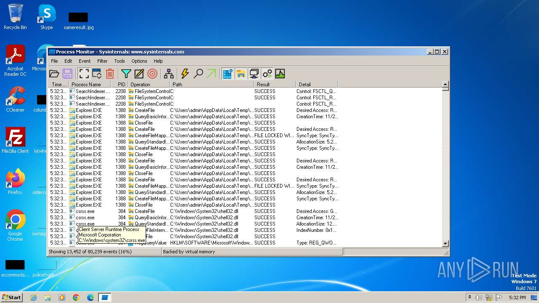Open the CCleaner desktop shortcut
Viewport: 539px width, 303px height.
[x=15, y=99]
